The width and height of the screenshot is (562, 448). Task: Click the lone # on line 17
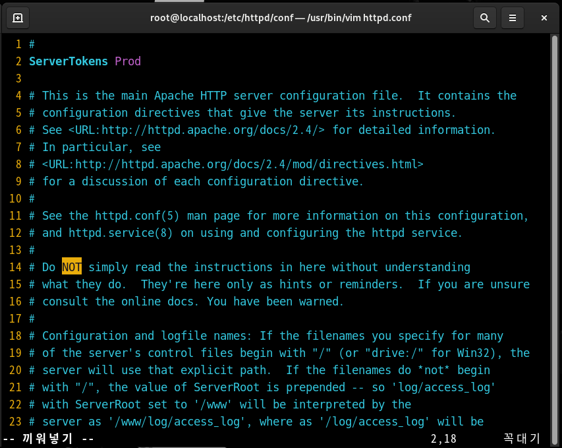[x=32, y=319]
